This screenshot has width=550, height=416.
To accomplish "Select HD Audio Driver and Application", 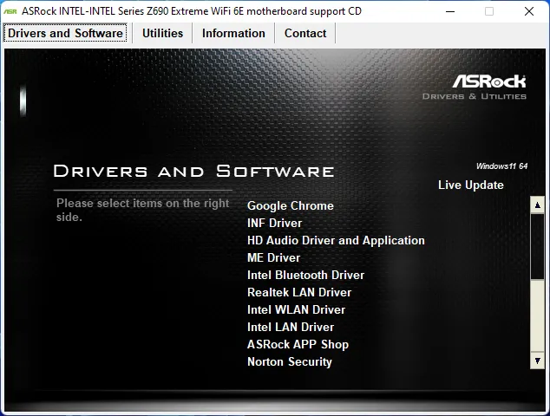I will [336, 240].
